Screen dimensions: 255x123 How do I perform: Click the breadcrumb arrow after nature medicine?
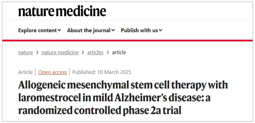tap(83, 52)
